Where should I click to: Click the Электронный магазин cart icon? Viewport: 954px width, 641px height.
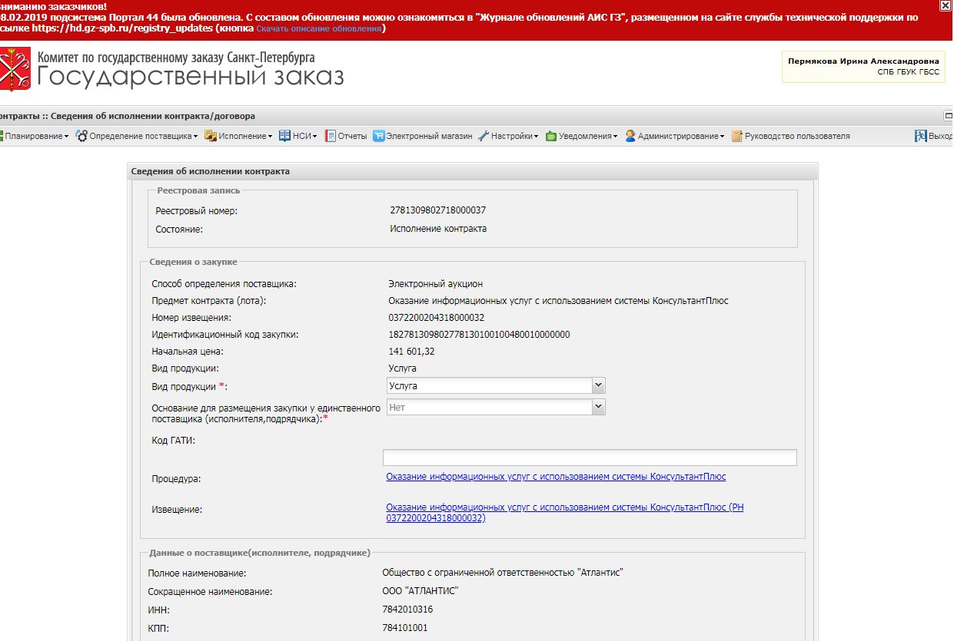[378, 137]
